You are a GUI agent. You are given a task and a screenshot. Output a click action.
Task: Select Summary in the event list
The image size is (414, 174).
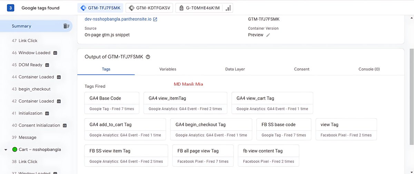tap(36, 26)
